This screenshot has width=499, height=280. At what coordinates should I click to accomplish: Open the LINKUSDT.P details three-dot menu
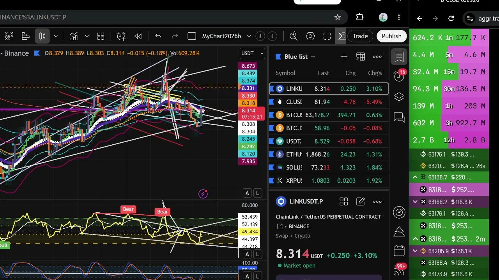pos(377,201)
